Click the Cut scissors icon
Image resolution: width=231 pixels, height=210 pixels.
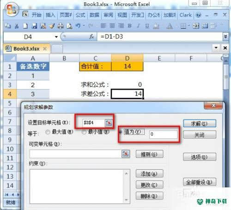[x=17, y=26]
